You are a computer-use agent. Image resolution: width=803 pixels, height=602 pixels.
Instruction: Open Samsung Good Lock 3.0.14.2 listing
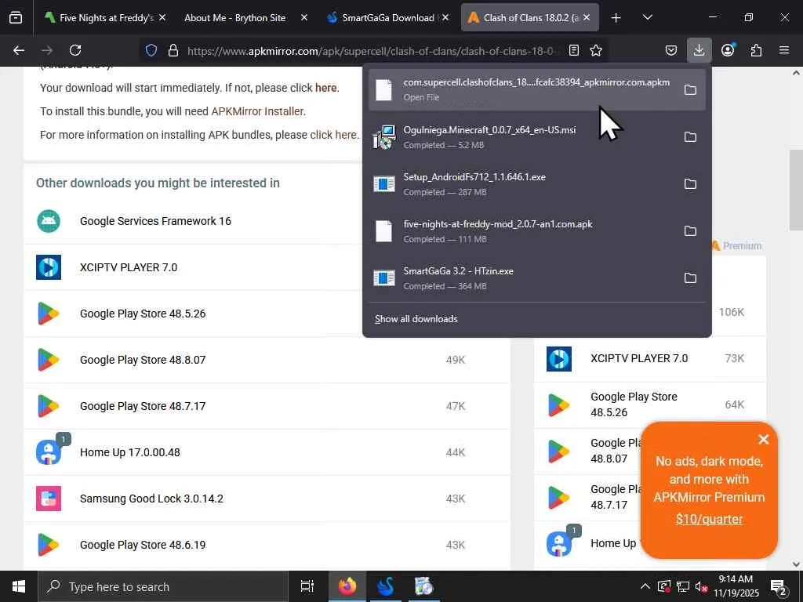151,499
